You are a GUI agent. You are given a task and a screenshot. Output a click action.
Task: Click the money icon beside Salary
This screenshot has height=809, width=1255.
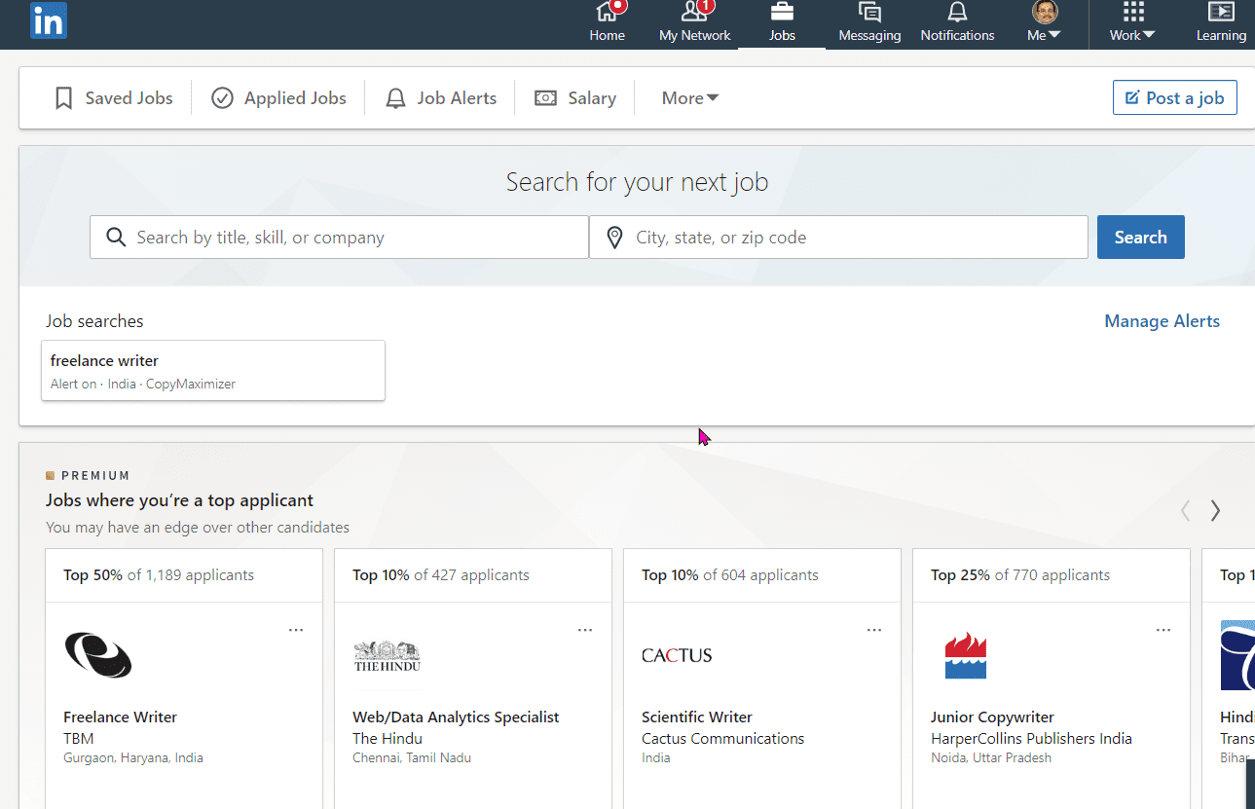[545, 98]
